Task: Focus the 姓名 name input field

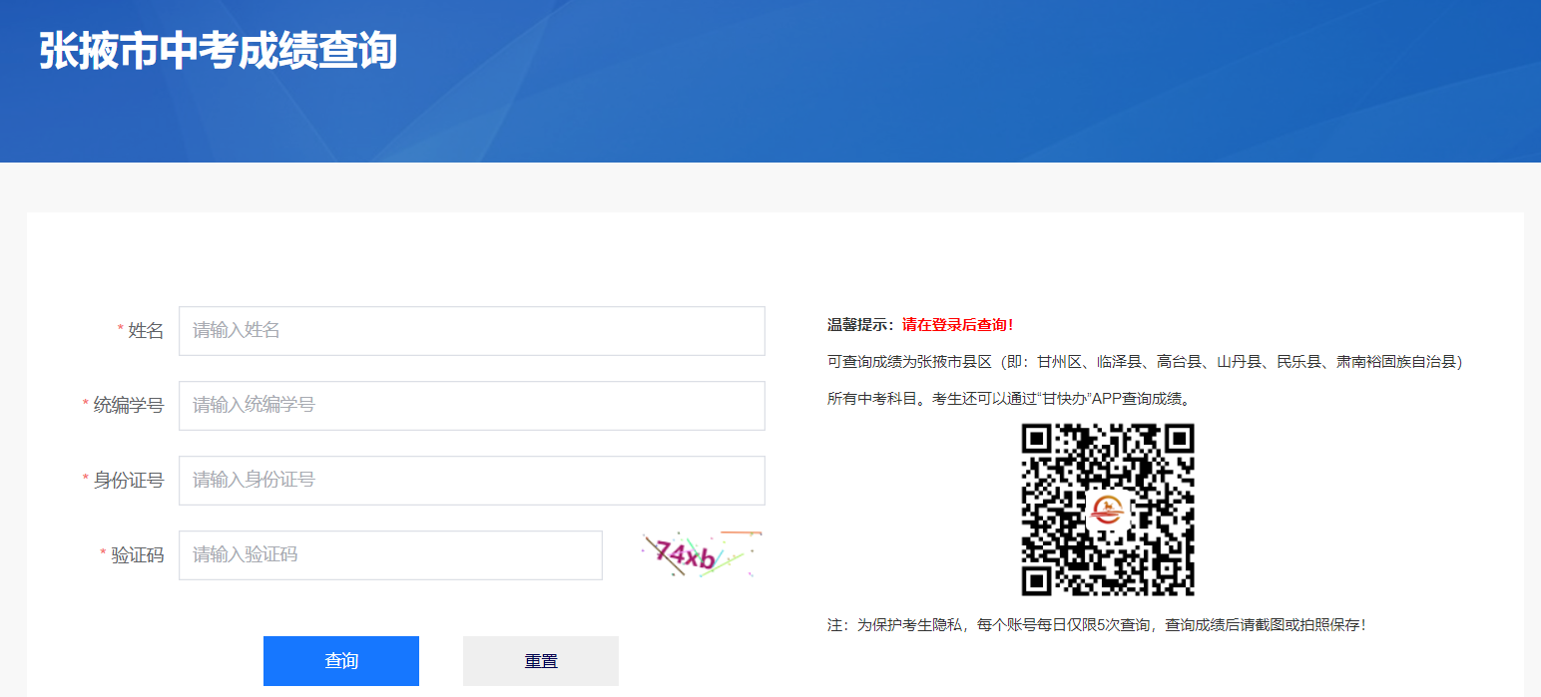Action: coord(471,331)
